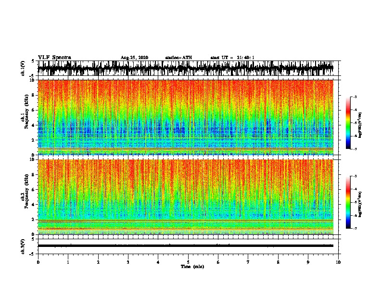Click the "4" tick on the time axis
This screenshot has height=294, width=381.
(158, 262)
